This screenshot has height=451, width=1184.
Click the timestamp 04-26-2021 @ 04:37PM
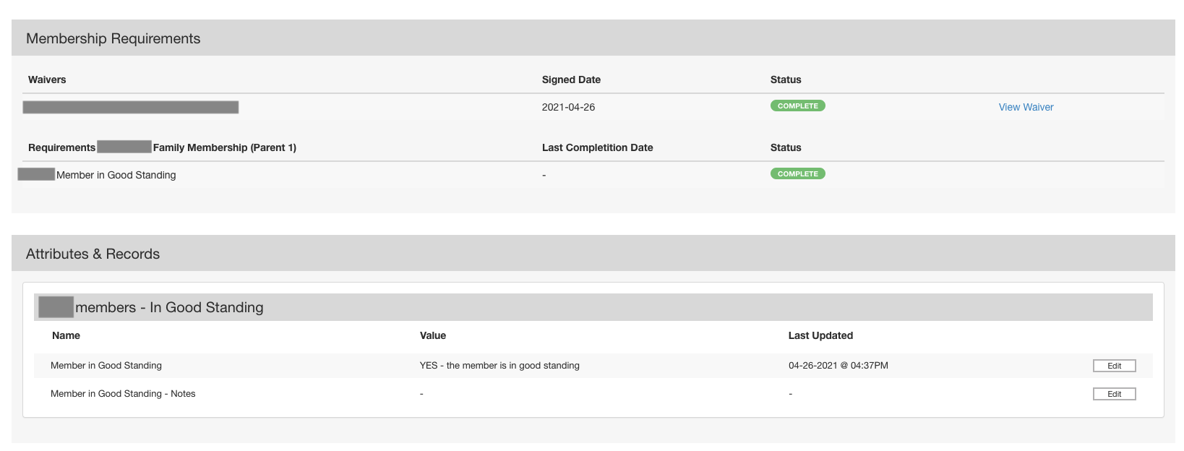[838, 366]
